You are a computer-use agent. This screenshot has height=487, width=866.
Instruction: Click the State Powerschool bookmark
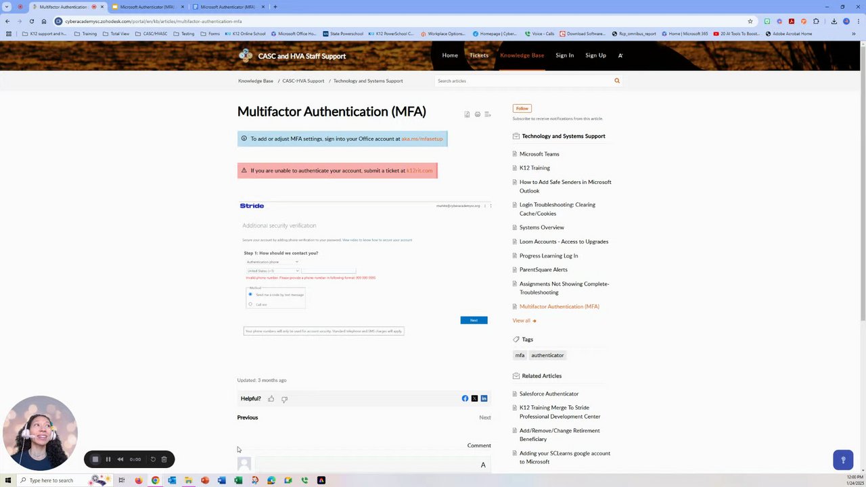coord(343,34)
